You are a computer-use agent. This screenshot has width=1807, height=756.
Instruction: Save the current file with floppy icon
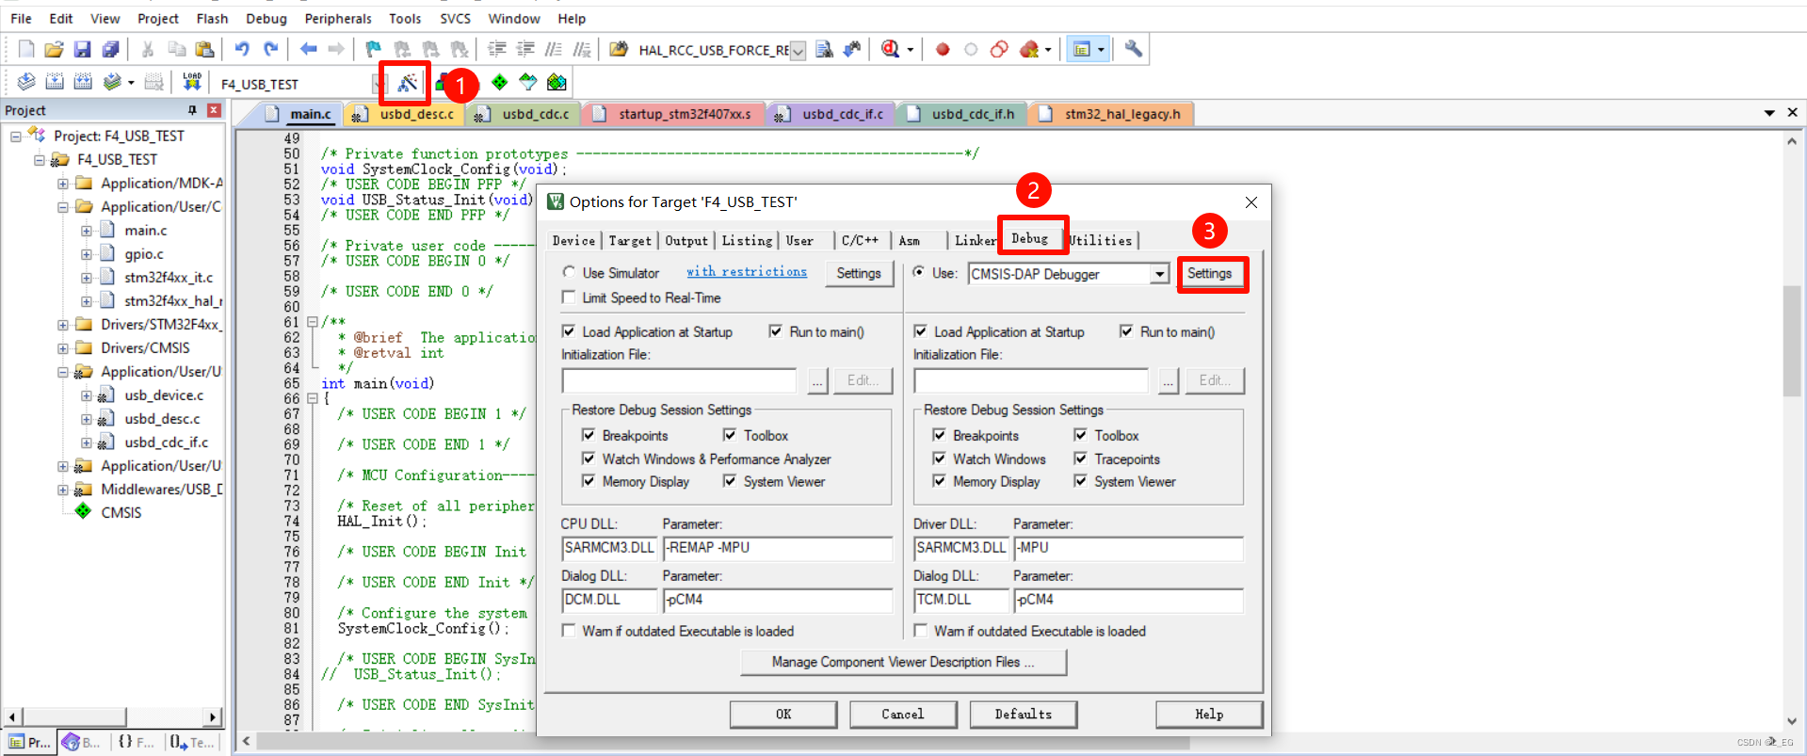[83, 49]
